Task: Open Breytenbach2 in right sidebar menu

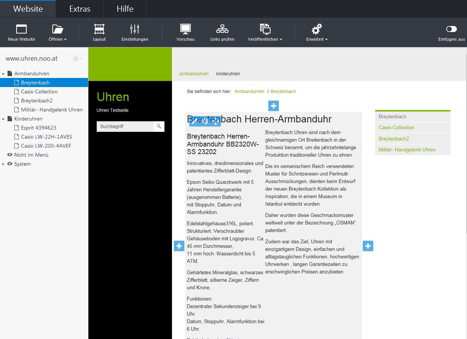Action: coord(413,139)
